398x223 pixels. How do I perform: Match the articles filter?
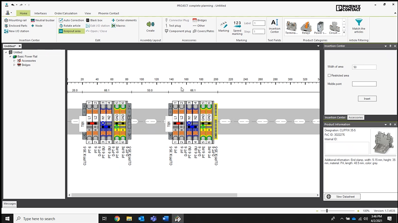[x=359, y=26]
